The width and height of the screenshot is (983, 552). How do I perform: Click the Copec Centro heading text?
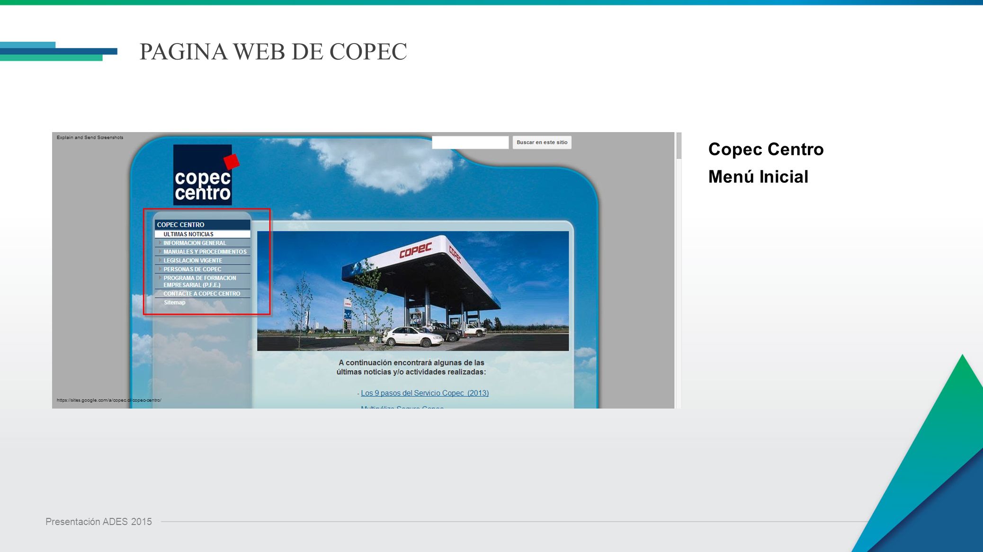coord(766,149)
